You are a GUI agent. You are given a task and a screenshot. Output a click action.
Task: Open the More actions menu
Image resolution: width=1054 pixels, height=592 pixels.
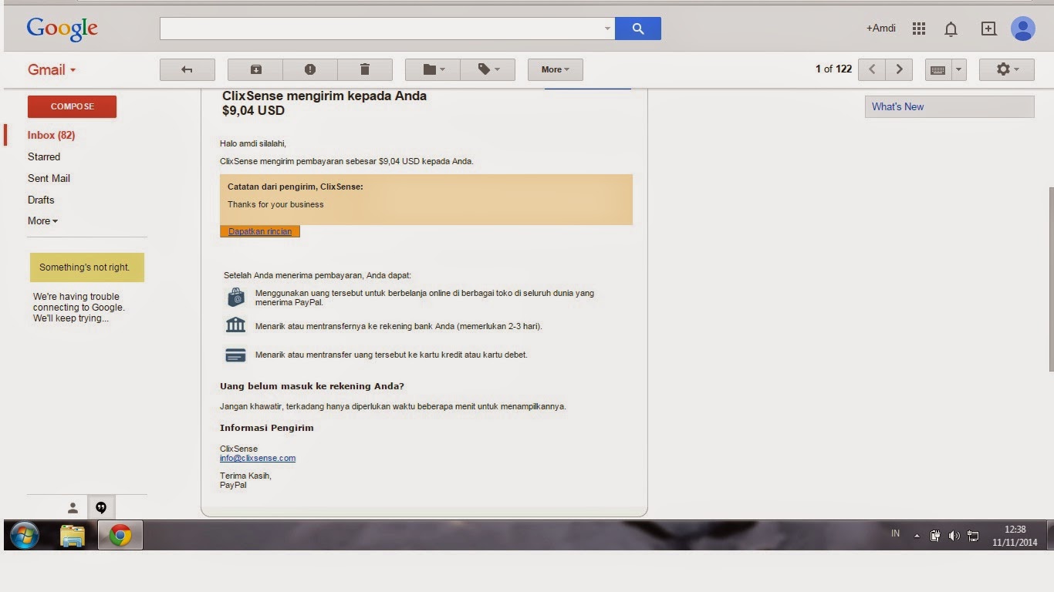tap(556, 69)
